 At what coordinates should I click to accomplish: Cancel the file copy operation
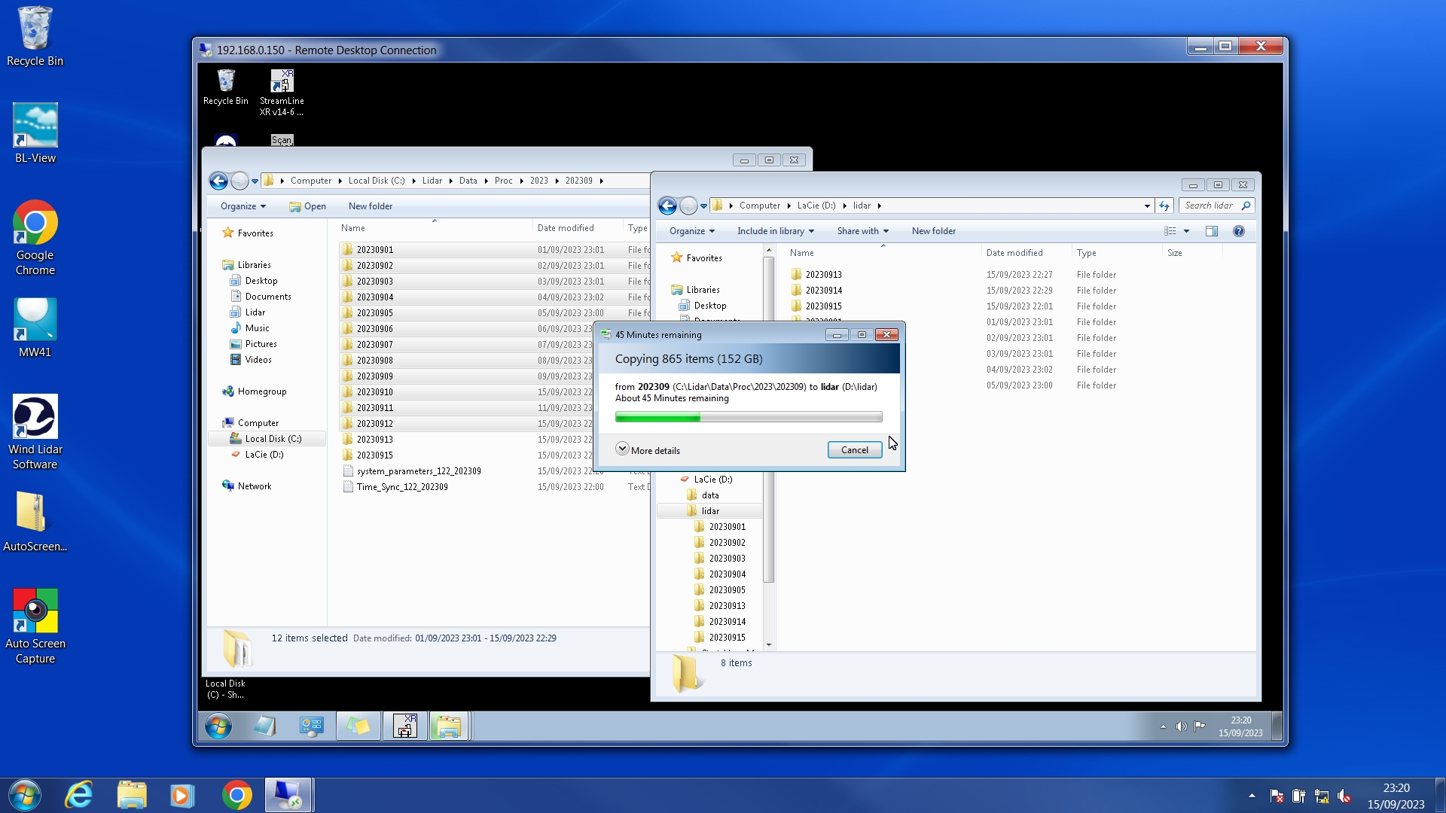point(854,450)
